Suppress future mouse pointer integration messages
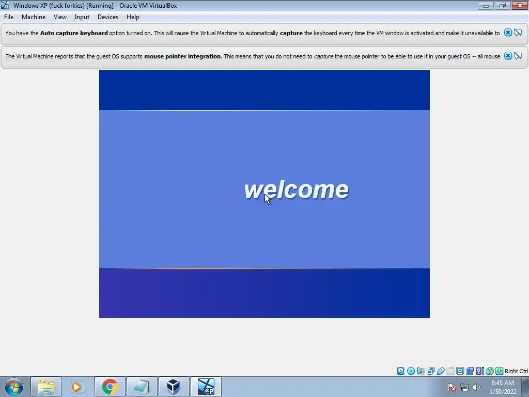This screenshot has width=529, height=397. (x=518, y=56)
